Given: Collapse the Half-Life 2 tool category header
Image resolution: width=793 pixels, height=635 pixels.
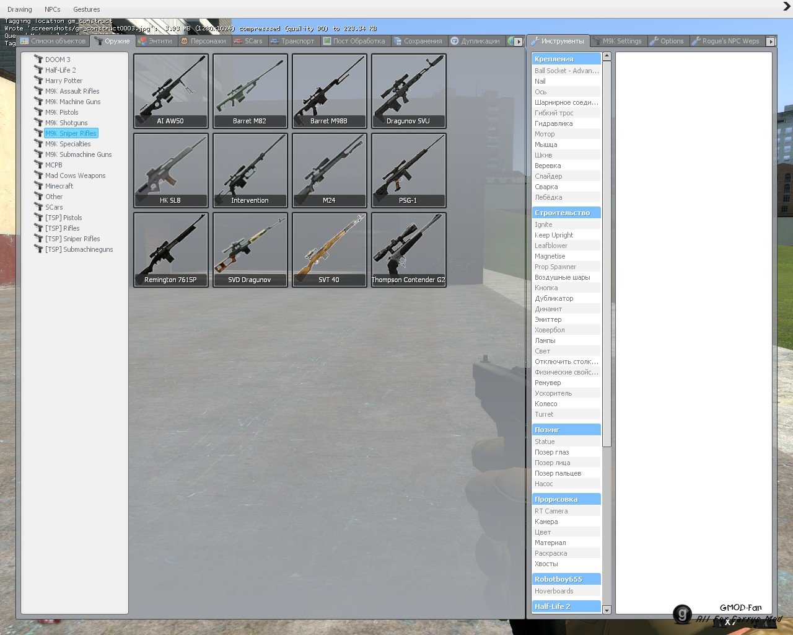Looking at the screenshot, I should pos(566,606).
